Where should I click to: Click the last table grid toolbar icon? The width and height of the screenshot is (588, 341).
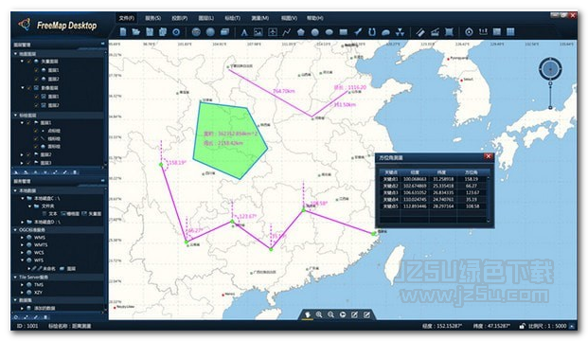click(x=510, y=32)
